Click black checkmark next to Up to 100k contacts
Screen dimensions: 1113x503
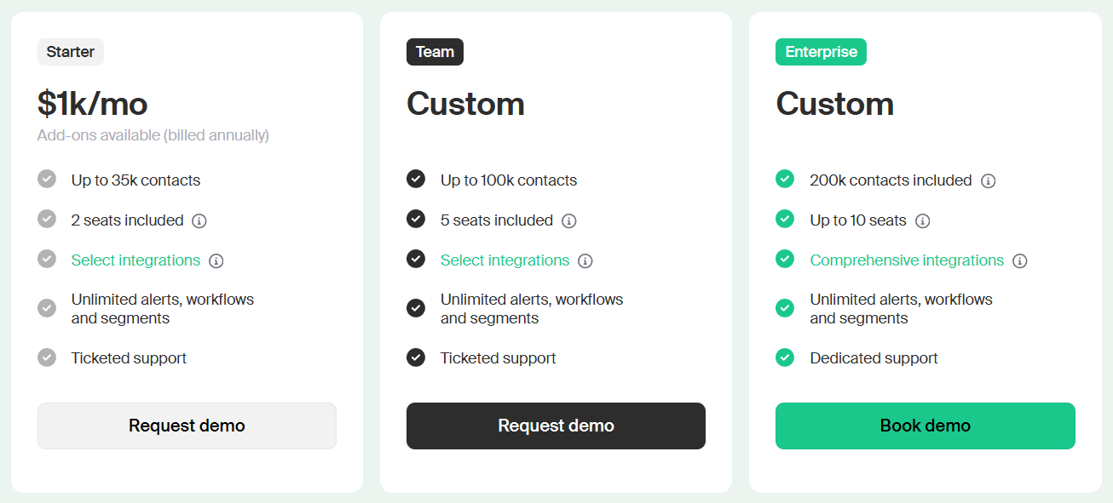coord(416,179)
